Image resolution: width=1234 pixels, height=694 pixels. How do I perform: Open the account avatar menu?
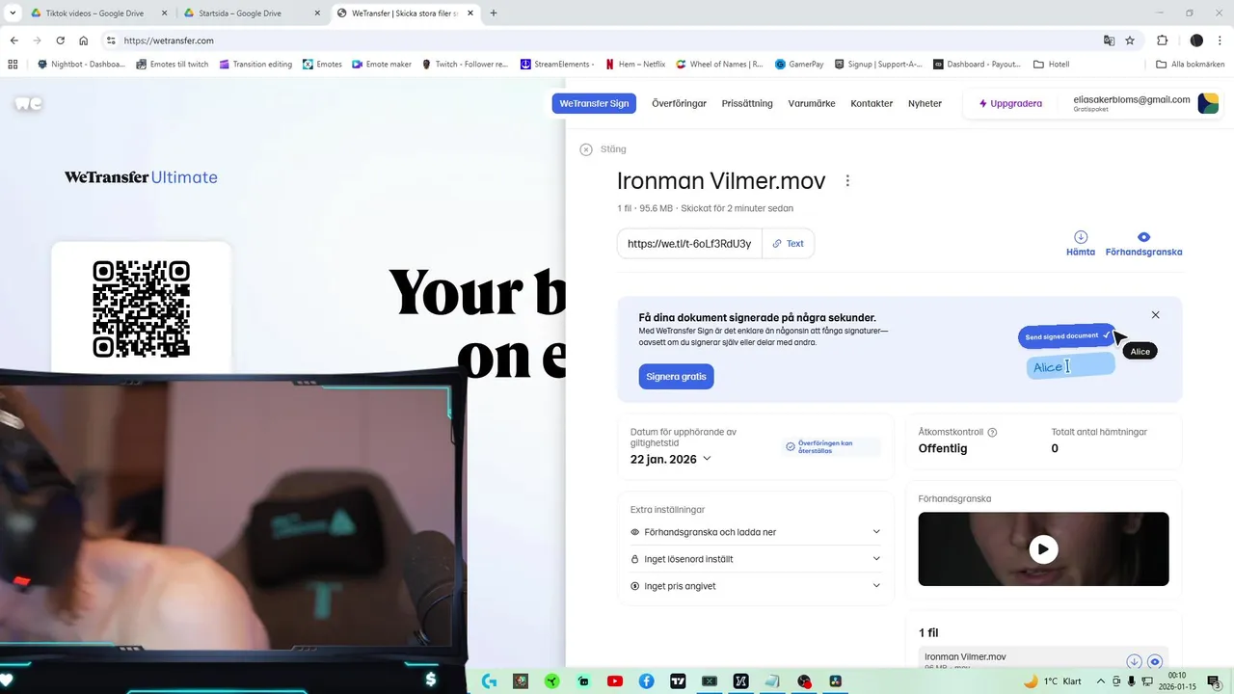[1208, 103]
